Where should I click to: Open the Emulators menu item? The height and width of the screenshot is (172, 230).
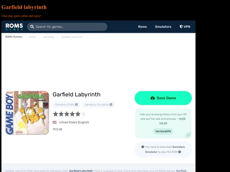[x=163, y=27]
